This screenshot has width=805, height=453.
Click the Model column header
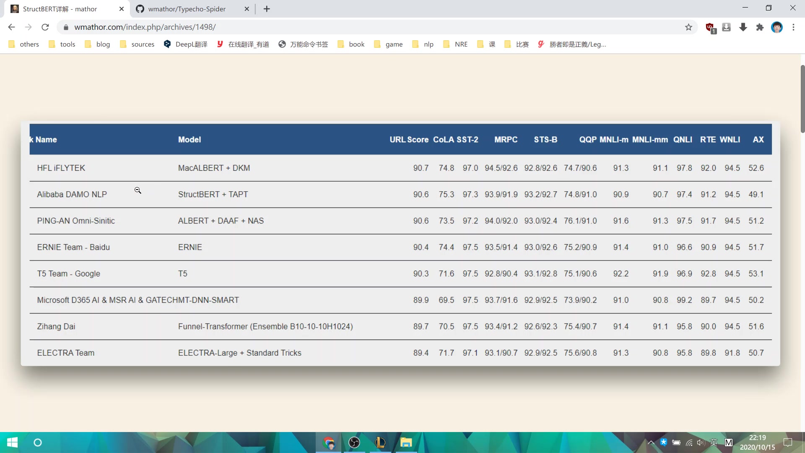coord(190,140)
